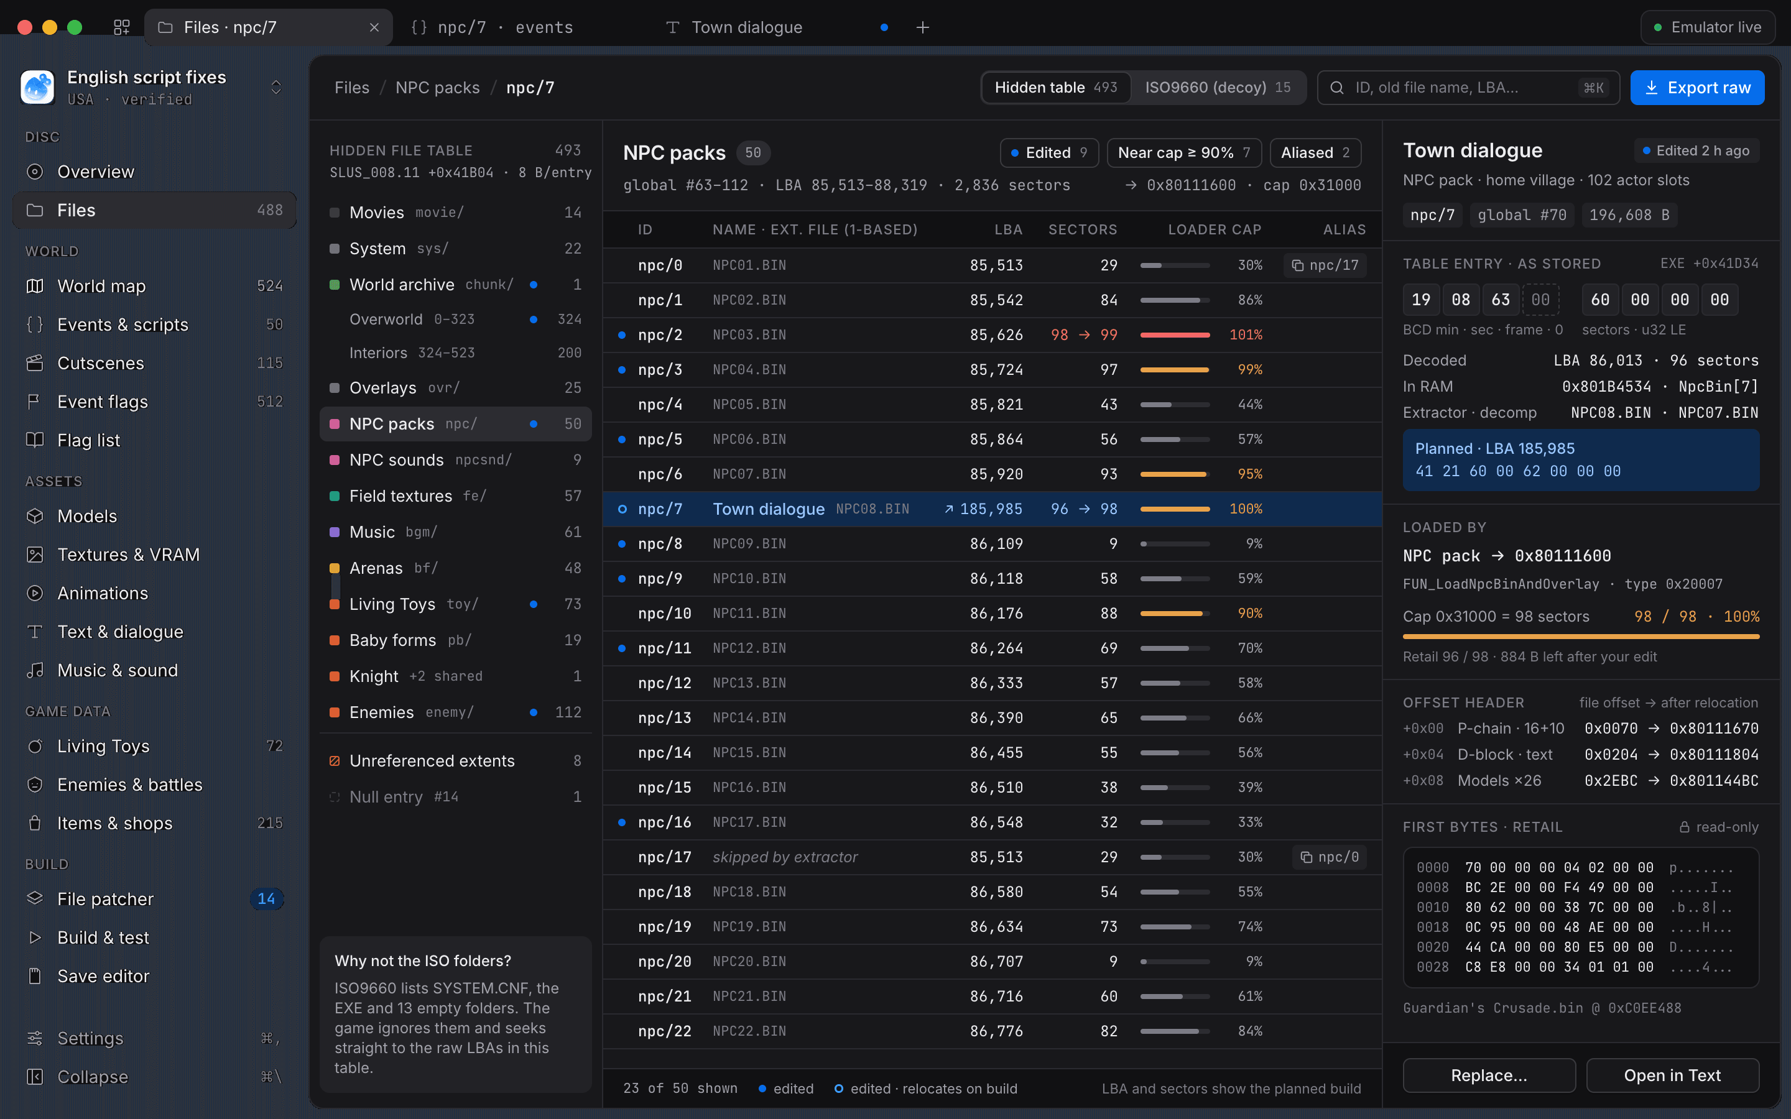The width and height of the screenshot is (1791, 1119).
Task: Click the Replace... button
Action: 1489,1075
